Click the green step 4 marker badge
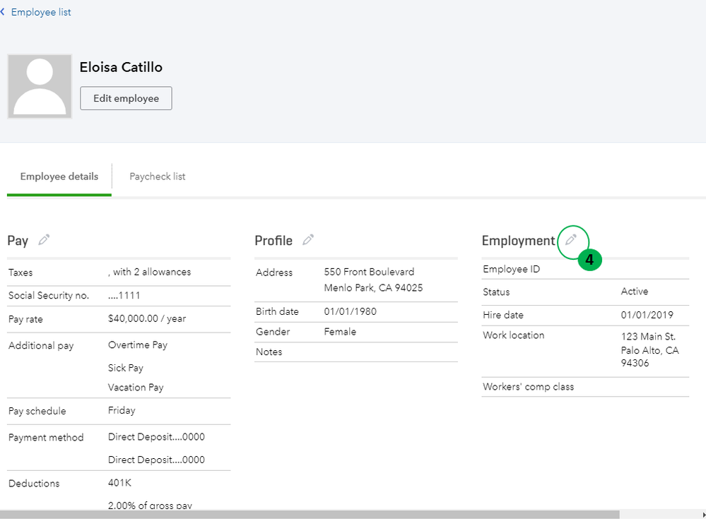Image resolution: width=706 pixels, height=521 pixels. point(589,260)
